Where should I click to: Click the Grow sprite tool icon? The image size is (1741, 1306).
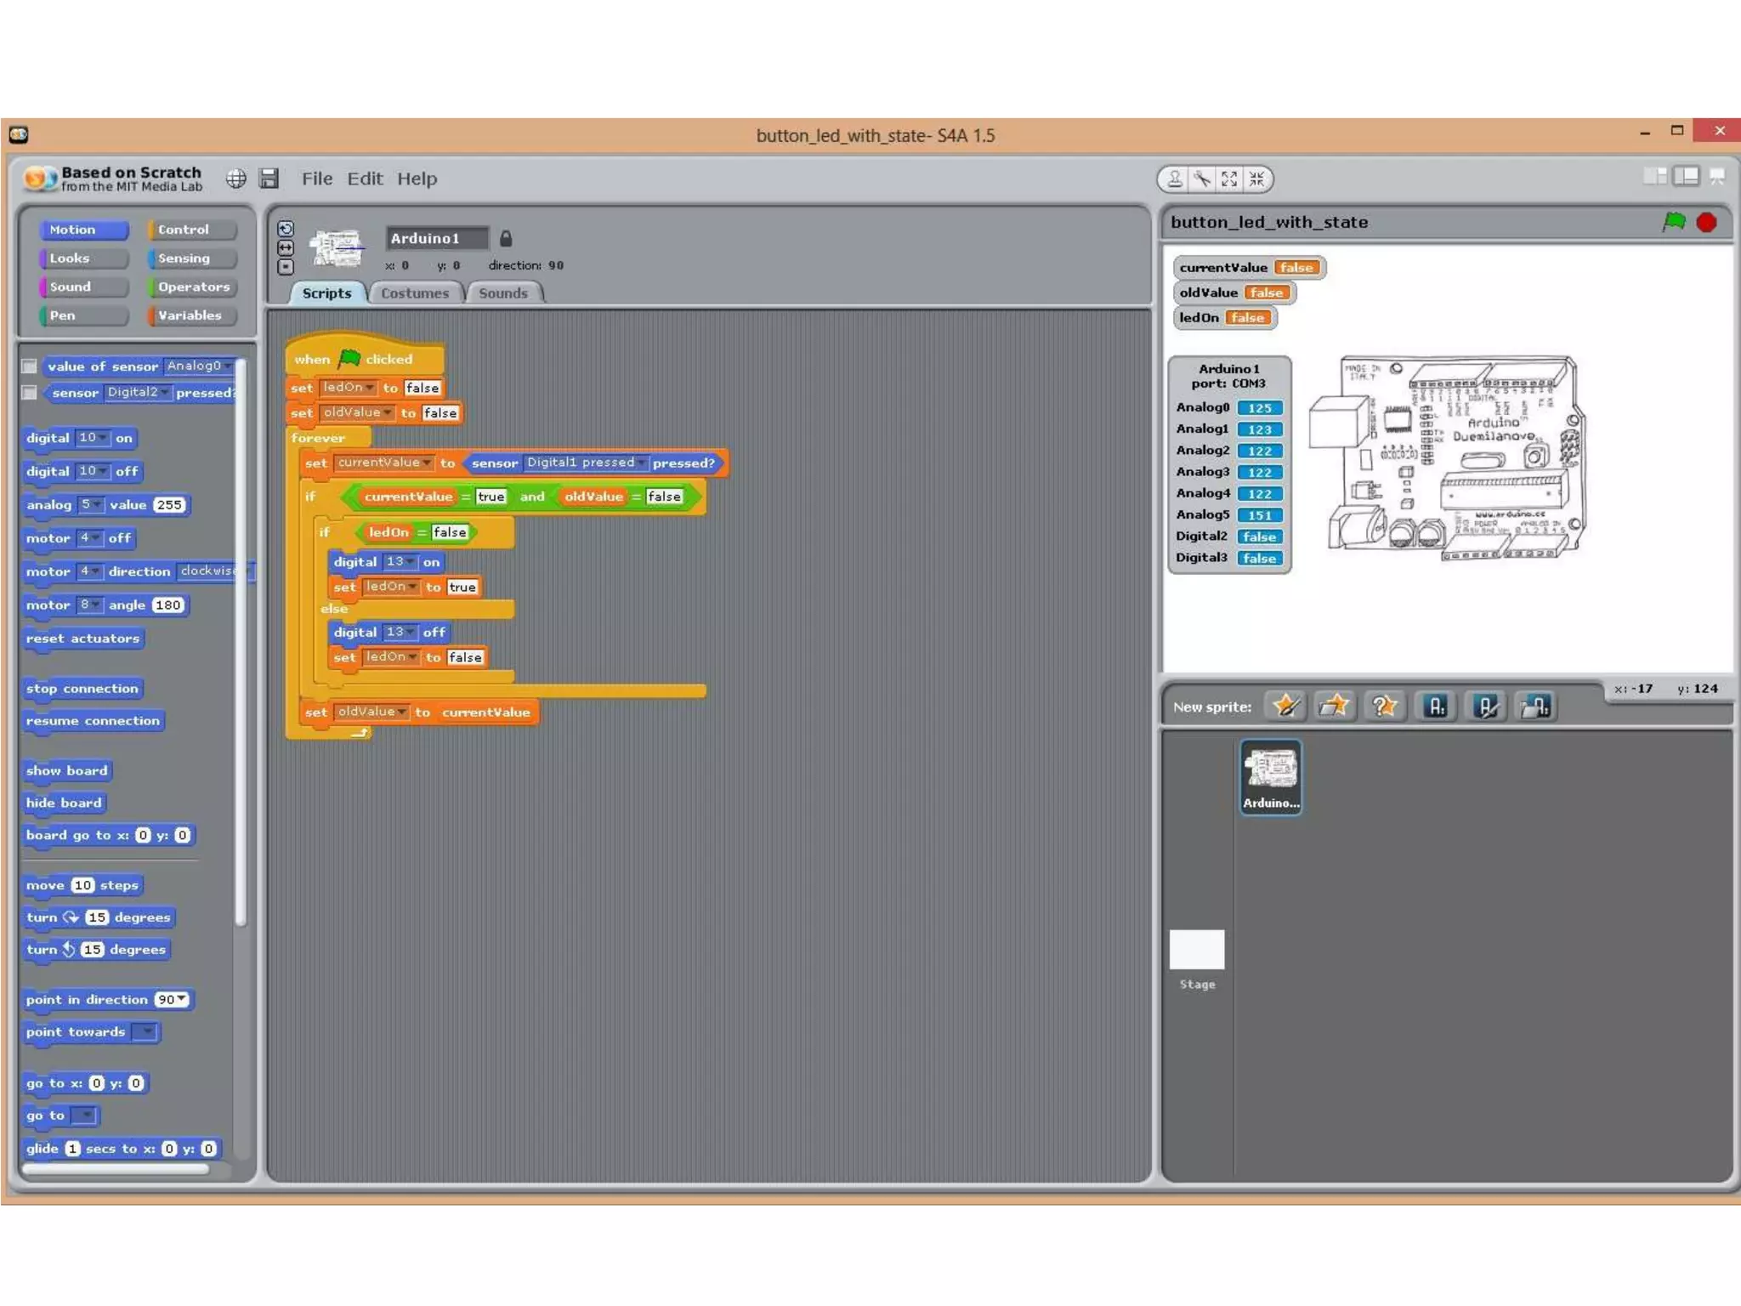[x=1229, y=179]
